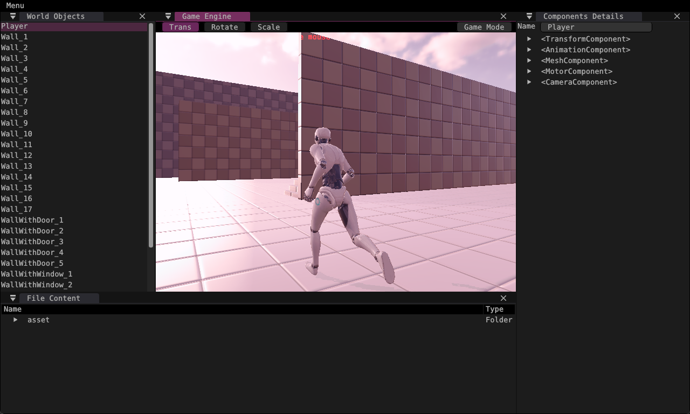Select Wall_10 in the object list

[x=74, y=134]
